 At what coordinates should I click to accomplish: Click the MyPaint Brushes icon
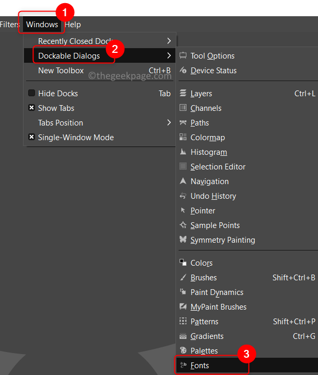coord(183,306)
